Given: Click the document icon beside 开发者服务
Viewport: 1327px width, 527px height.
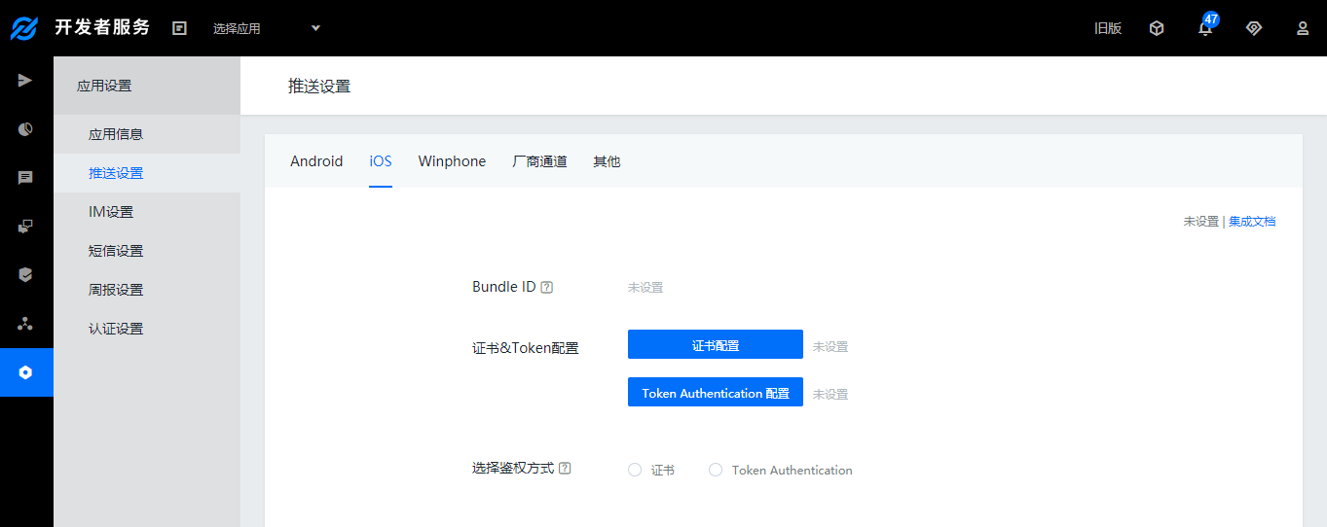Looking at the screenshot, I should pyautogui.click(x=179, y=28).
